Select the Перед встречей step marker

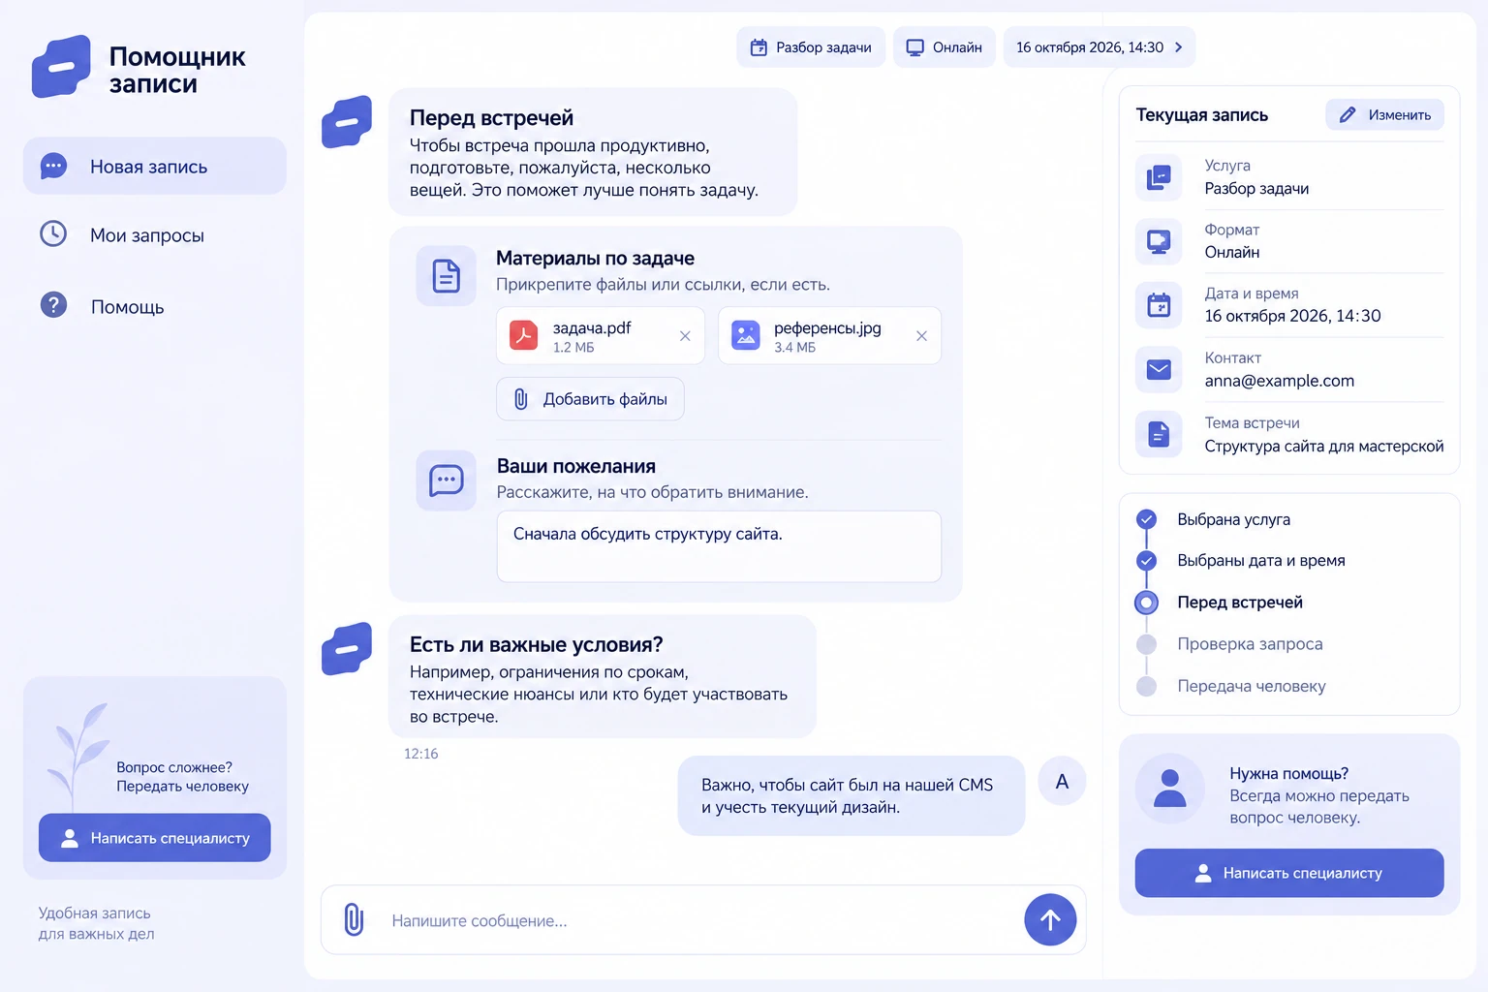coord(1147,603)
